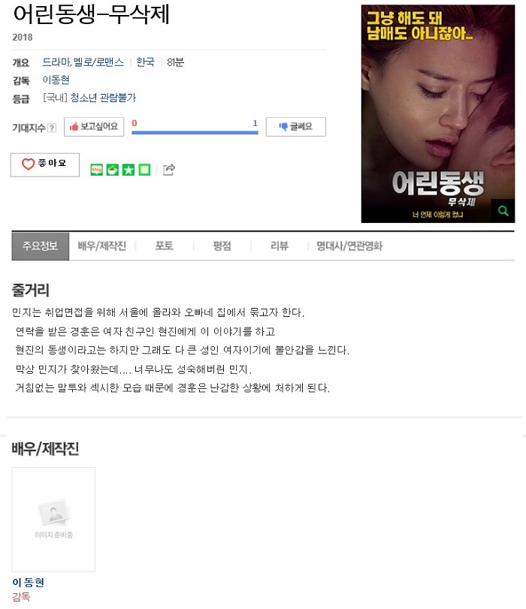Click the green cafe cup share icon

pos(113,170)
